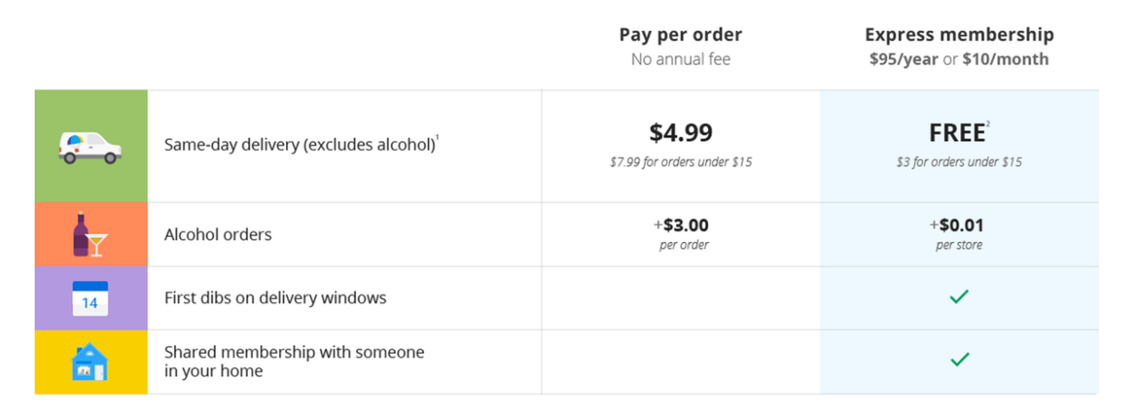
Task: Click the FREE delivery label
Action: tap(957, 134)
